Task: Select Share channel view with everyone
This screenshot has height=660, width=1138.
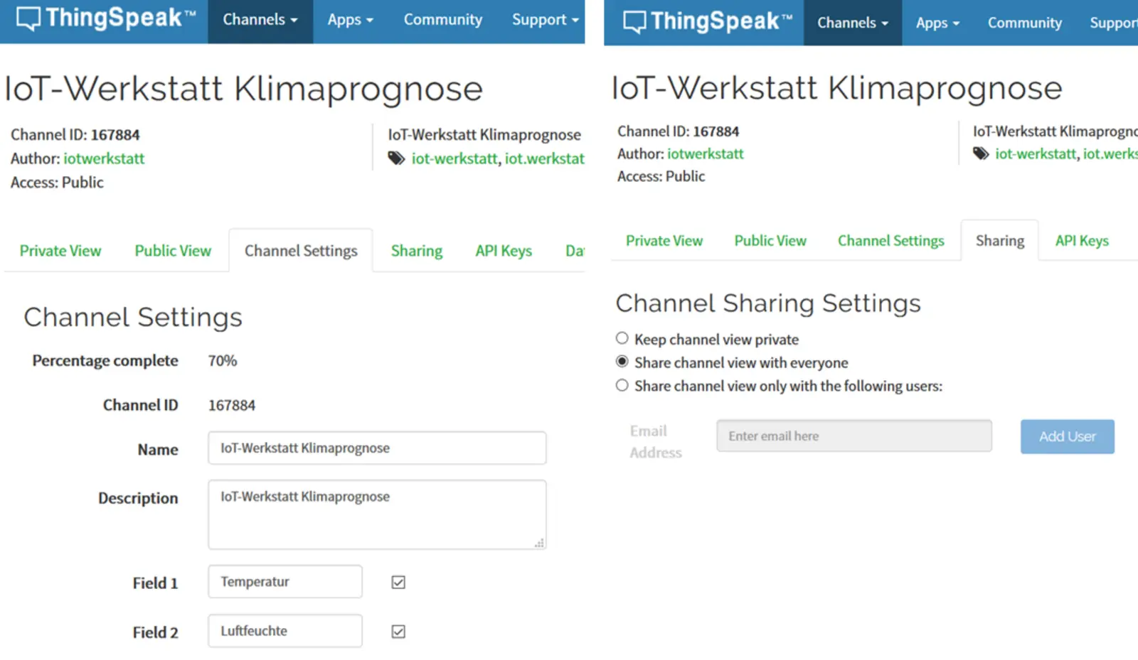Action: (x=622, y=361)
